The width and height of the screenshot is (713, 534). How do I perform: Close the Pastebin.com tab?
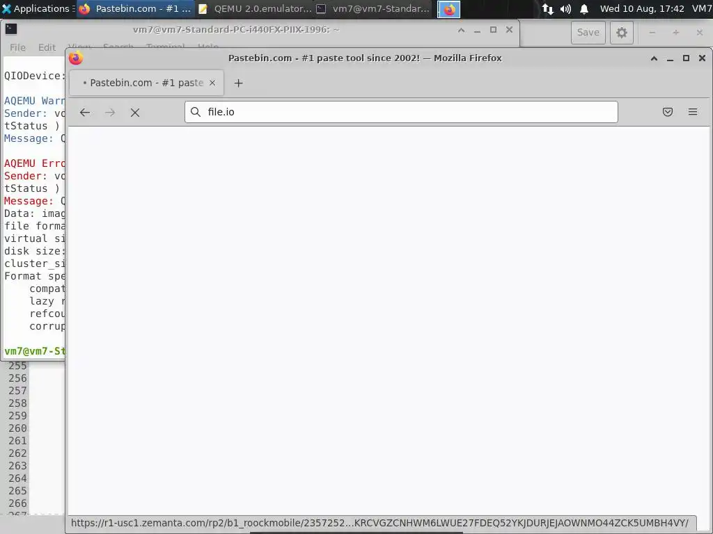(x=212, y=83)
